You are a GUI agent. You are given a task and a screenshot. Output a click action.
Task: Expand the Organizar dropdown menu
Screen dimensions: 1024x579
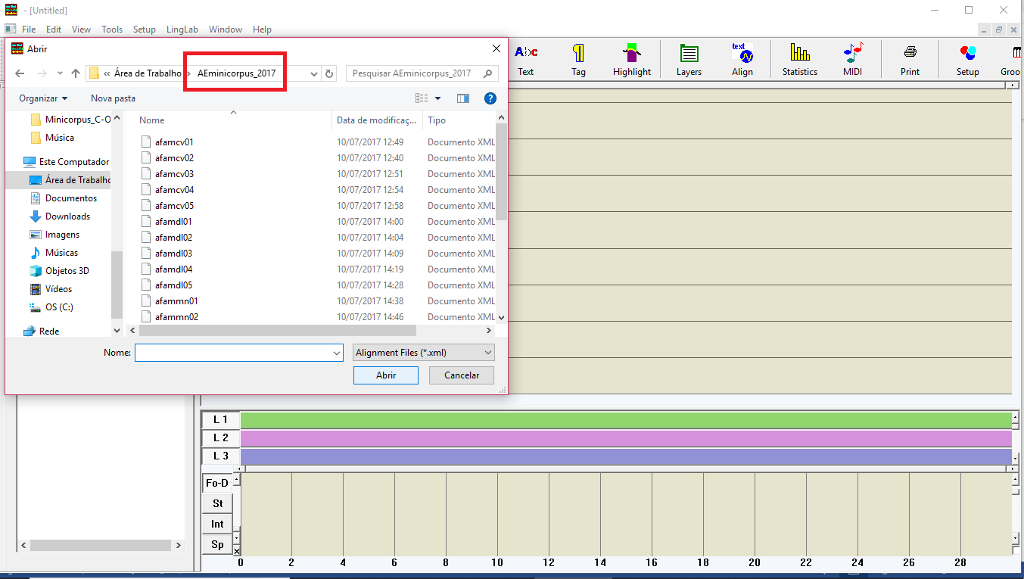[x=43, y=98]
